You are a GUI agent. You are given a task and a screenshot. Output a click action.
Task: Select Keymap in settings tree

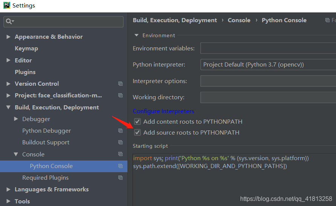click(26, 48)
